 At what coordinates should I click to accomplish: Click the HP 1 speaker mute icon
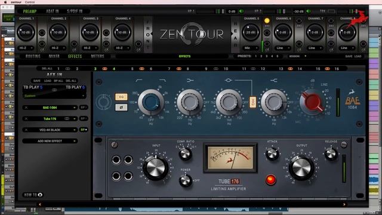point(241,11)
